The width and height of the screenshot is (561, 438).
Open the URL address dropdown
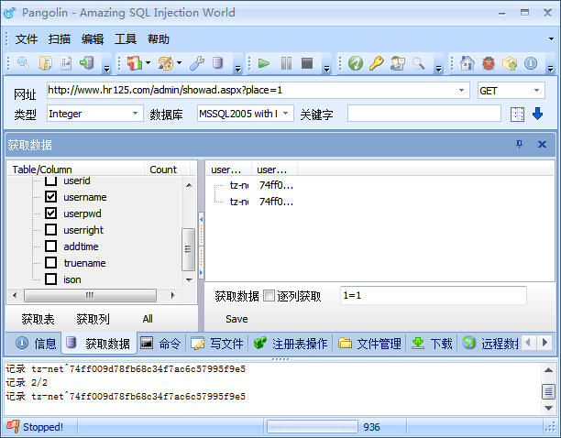pos(461,90)
